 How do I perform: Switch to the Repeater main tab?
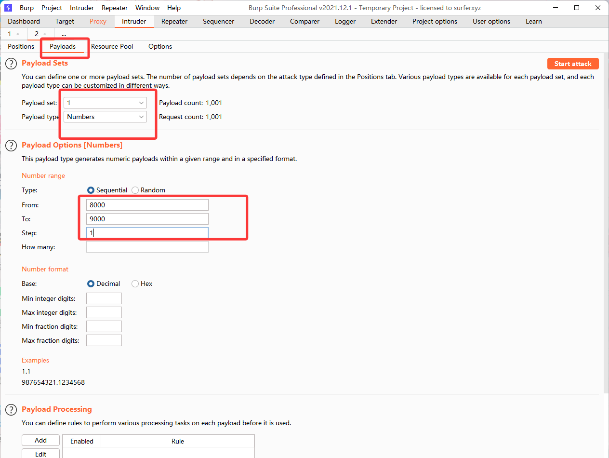[174, 21]
